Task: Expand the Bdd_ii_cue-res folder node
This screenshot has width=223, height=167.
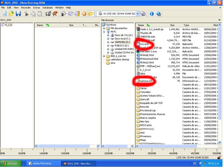Action: [104, 56]
